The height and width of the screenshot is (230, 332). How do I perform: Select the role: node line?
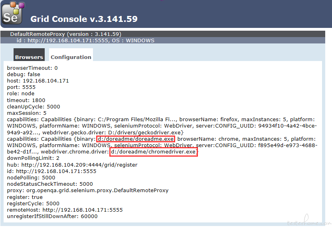(20, 94)
